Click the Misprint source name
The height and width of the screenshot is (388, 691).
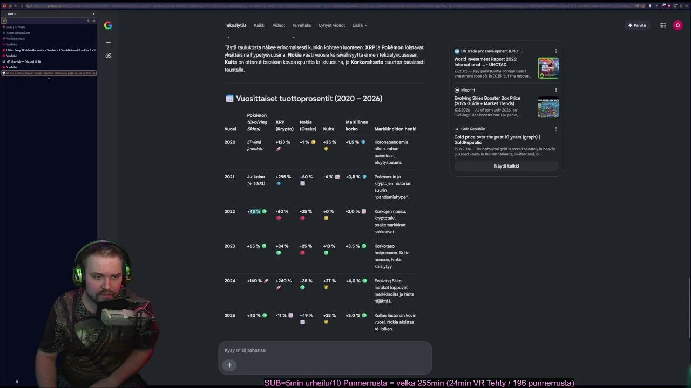point(468,90)
